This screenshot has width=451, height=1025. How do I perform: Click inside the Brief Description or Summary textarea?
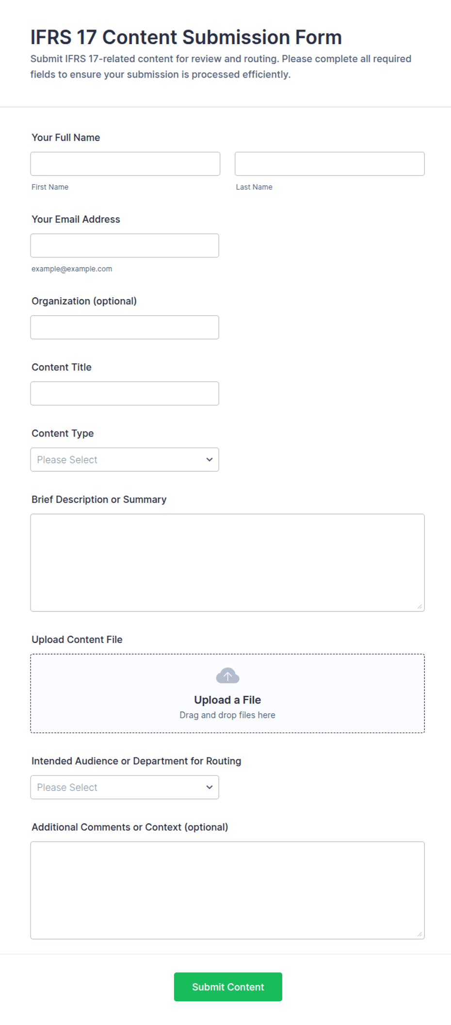point(227,563)
